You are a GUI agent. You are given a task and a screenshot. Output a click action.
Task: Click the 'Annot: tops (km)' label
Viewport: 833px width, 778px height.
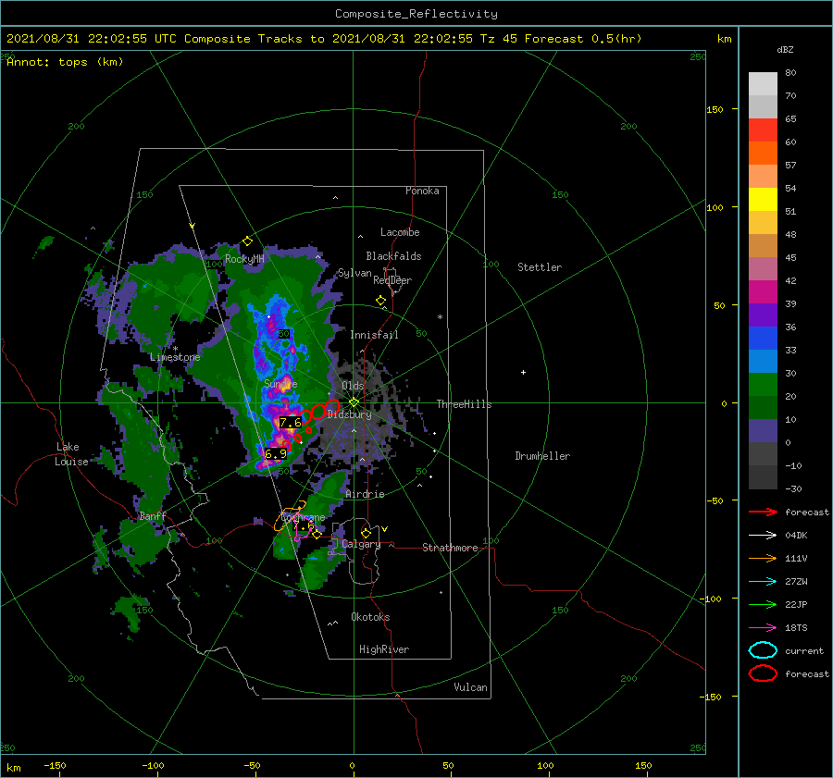point(65,62)
